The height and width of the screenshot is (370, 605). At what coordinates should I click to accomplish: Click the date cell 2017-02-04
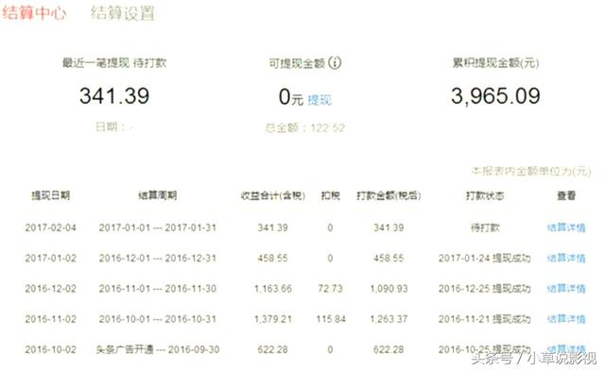(x=50, y=227)
